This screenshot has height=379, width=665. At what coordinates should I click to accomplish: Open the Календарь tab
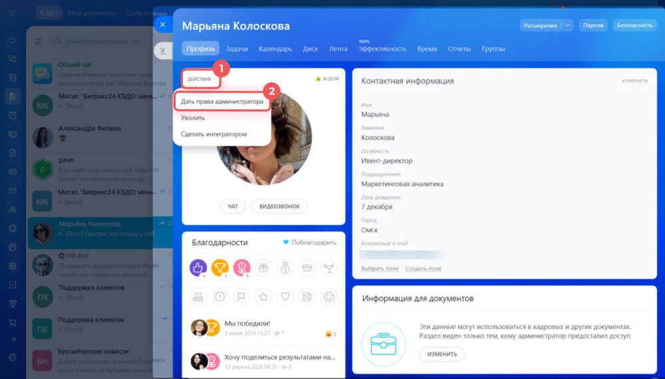[x=275, y=48]
